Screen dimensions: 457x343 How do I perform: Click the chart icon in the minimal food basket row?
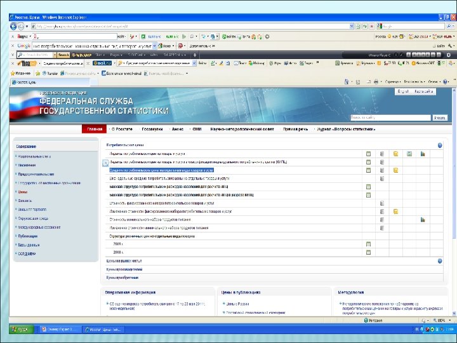(x=422, y=220)
